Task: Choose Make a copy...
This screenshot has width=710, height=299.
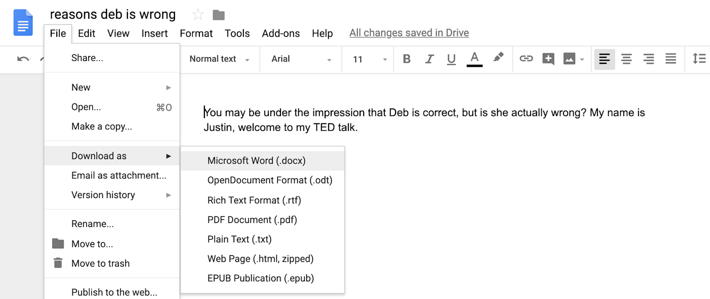Action: click(x=112, y=127)
